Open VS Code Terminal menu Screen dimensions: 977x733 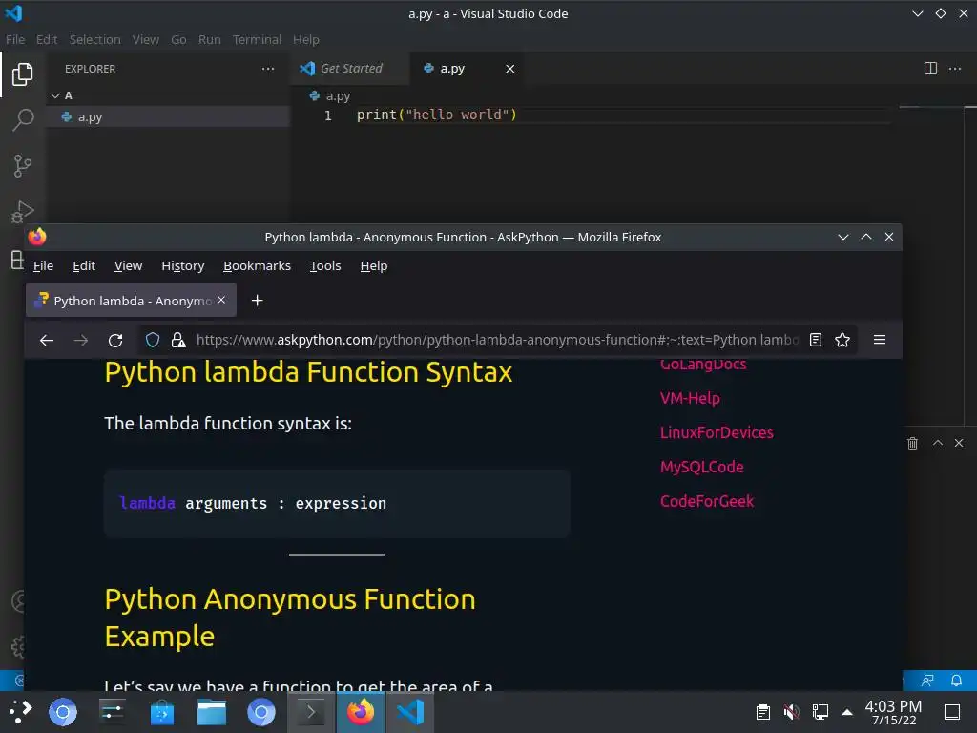click(x=257, y=39)
